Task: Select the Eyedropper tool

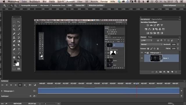Action: tap(19, 29)
